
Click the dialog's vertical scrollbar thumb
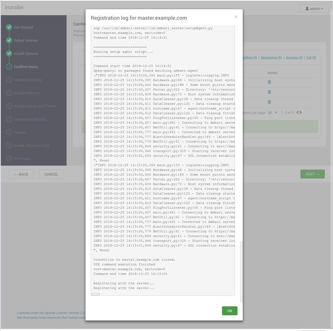241,272
